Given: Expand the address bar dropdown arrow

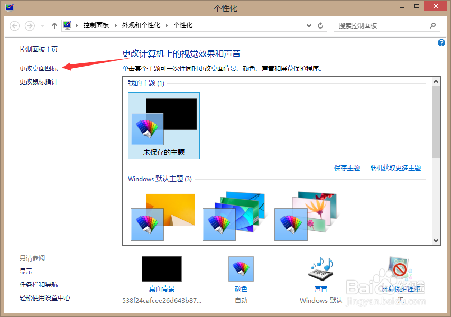Looking at the screenshot, I should pos(308,25).
